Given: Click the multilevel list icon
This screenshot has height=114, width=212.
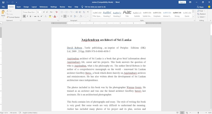Looking at the screenshot, I should 71,12.
